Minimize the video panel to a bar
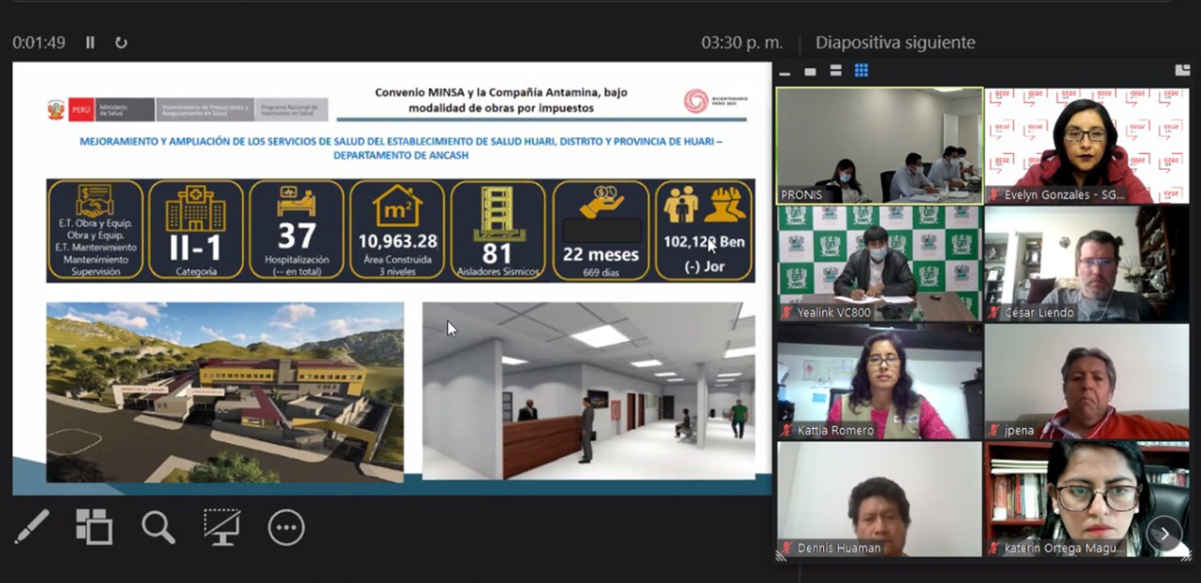1201x583 pixels. [x=784, y=71]
